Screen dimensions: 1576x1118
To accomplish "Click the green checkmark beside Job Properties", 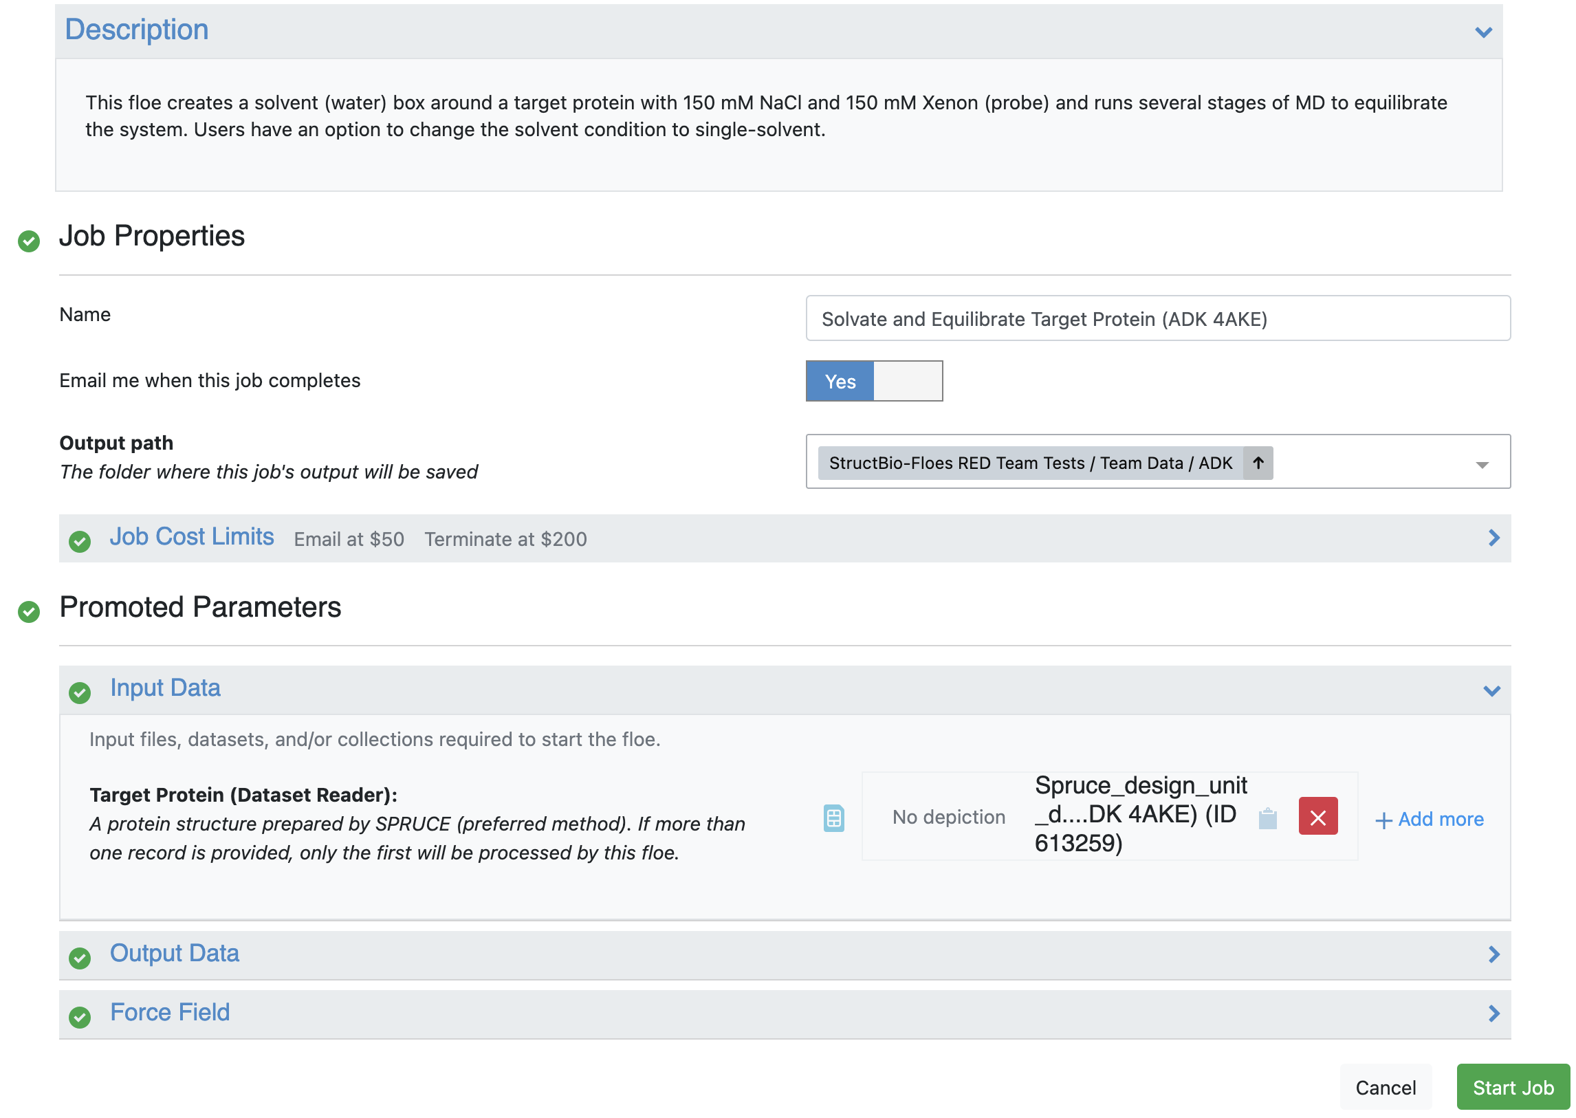I will coord(29,241).
